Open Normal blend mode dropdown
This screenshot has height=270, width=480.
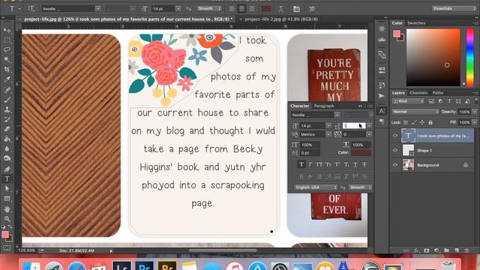(x=415, y=112)
